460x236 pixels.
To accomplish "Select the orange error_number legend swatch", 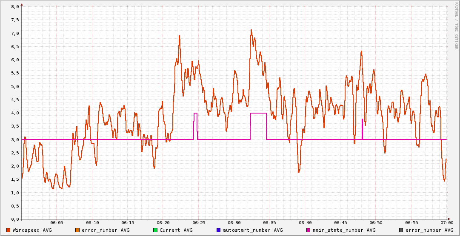I will [77, 230].
